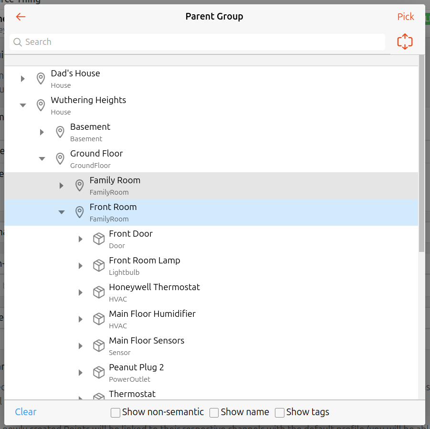Click the pin icon for Wuthering Heights
This screenshot has height=429, width=430.
coord(41,105)
